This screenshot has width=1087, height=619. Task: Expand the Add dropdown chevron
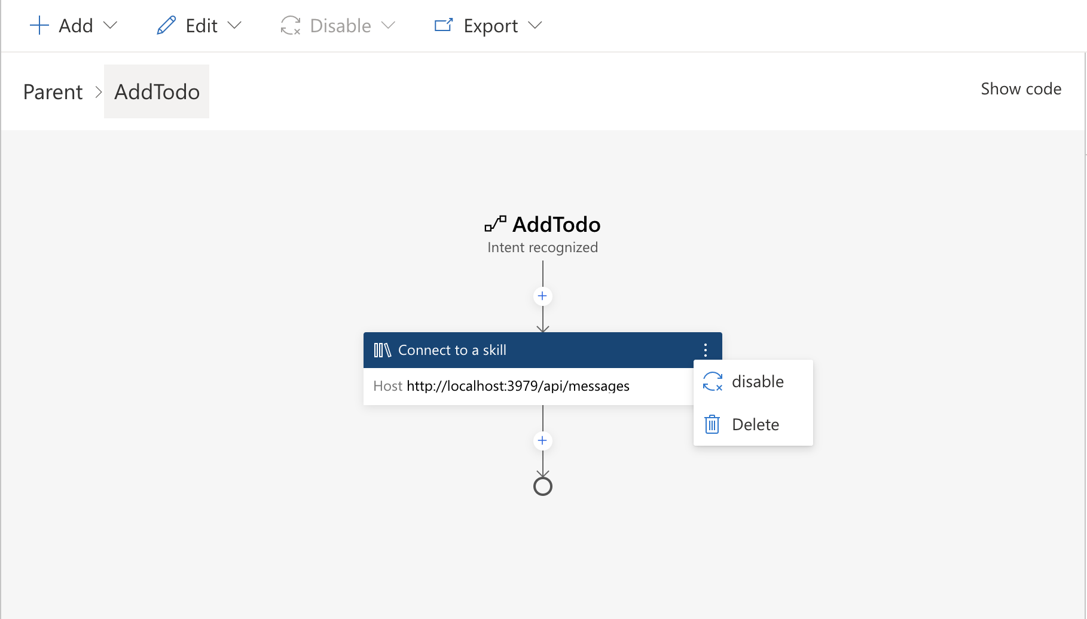[111, 26]
